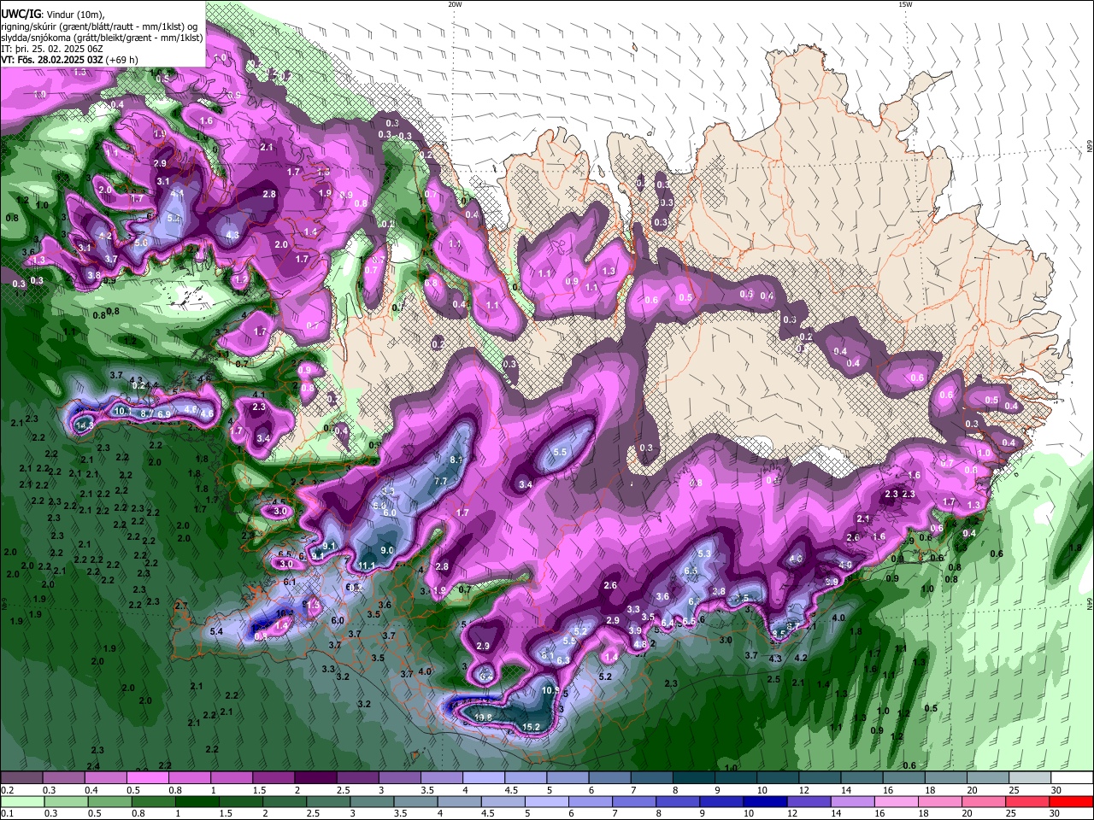The height and width of the screenshot is (820, 1094).
Task: Click the '0.1' label in the bottom legend row
Action: 7,814
